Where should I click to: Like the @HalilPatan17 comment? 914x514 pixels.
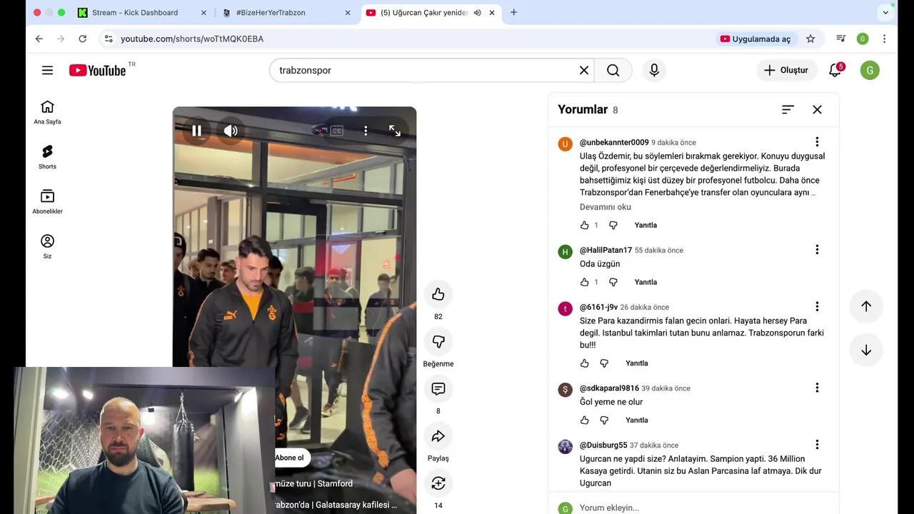(x=584, y=282)
